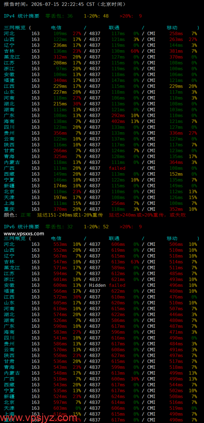The height and width of the screenshot is (423, 204).
Task: Select the '零丢包: 36' IPv4 statistic
Action: point(59,16)
